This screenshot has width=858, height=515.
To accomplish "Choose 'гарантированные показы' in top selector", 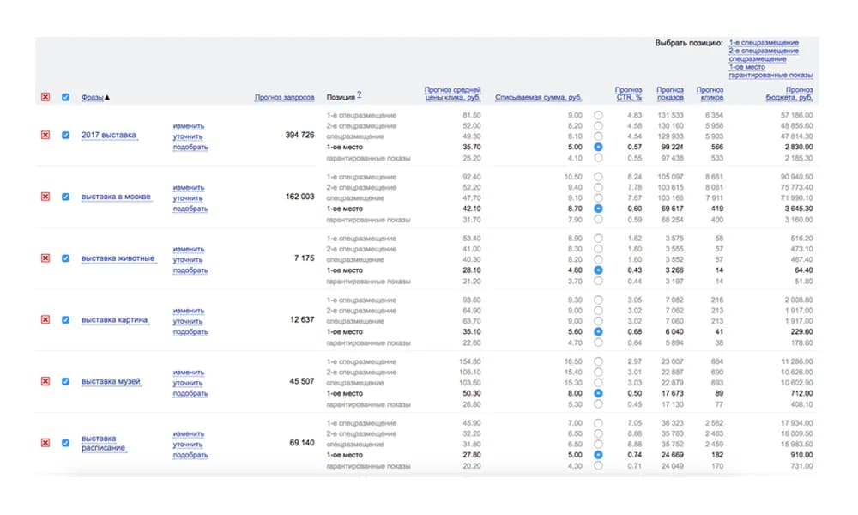I will [x=771, y=75].
